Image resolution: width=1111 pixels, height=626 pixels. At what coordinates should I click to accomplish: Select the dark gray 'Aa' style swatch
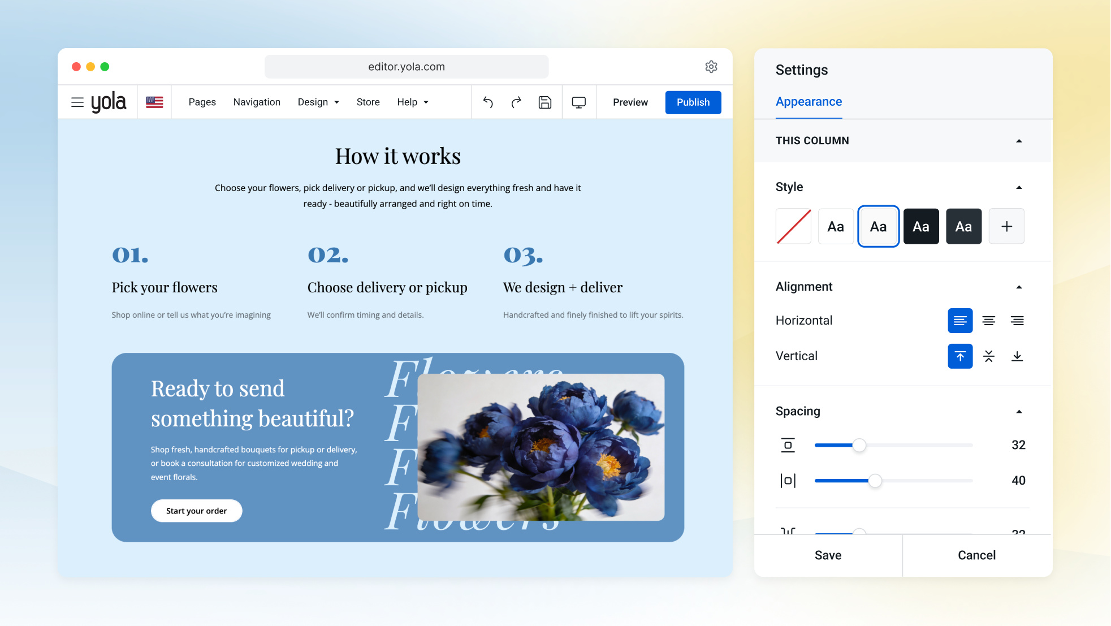point(963,226)
